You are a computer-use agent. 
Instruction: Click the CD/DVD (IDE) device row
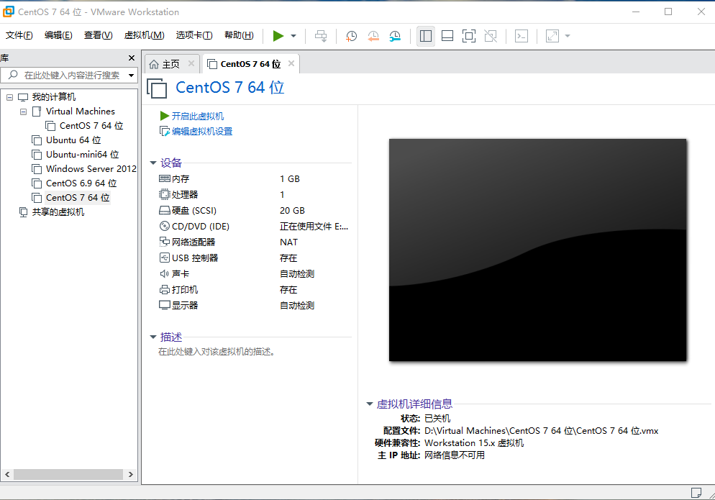point(254,227)
